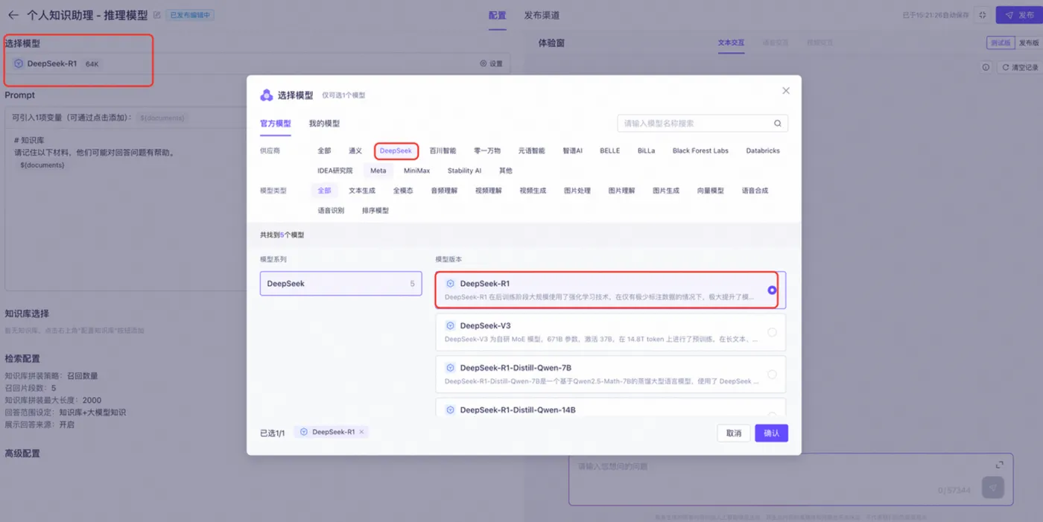The image size is (1043, 522).
Task: Filter providers by 百川智能
Action: pyautogui.click(x=443, y=150)
